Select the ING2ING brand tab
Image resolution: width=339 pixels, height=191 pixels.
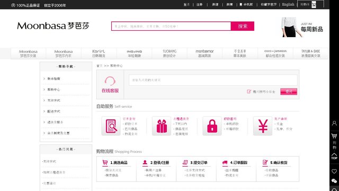(134, 54)
